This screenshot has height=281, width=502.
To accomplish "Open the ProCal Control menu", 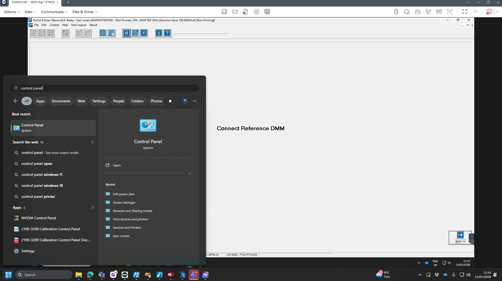I will (x=54, y=25).
